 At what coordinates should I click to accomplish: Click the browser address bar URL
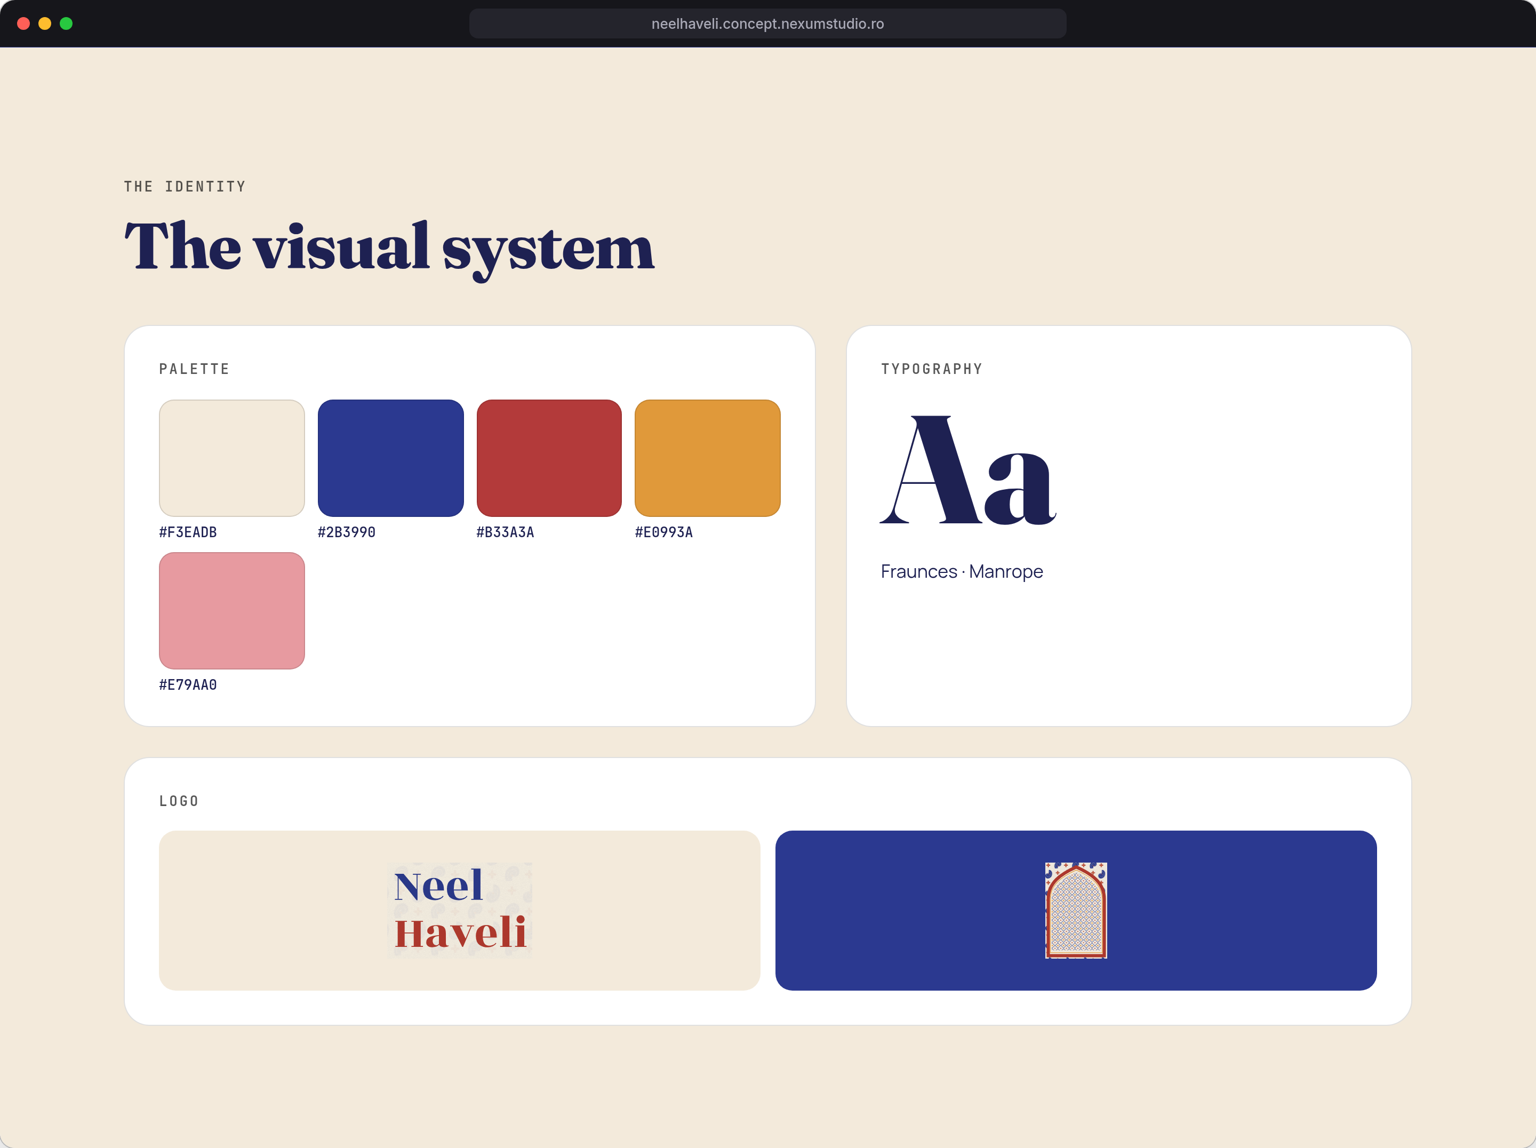click(x=767, y=23)
